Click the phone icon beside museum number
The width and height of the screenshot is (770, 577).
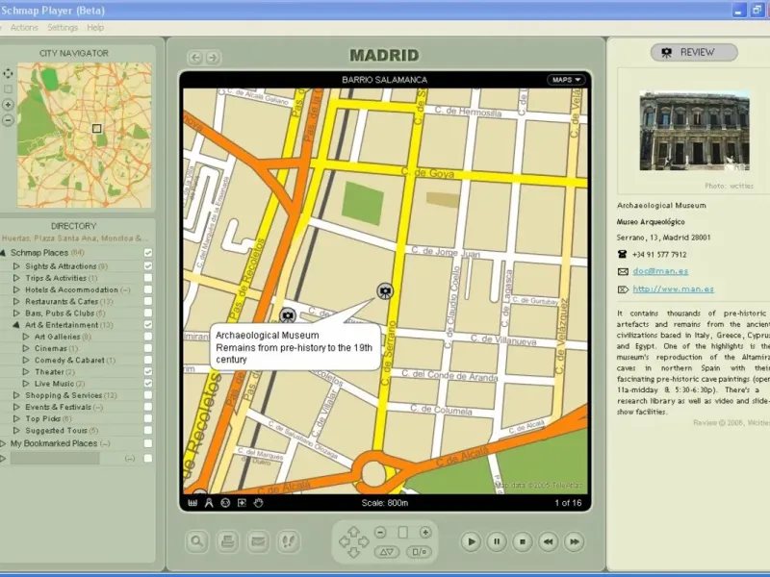623,255
